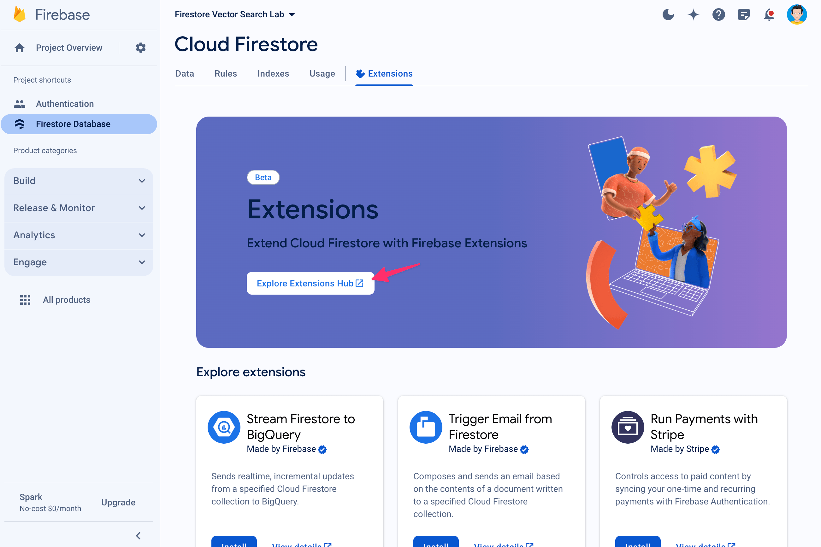The image size is (821, 547).
Task: Click the Stream Firestore to BigQuery icon
Action: (x=223, y=425)
